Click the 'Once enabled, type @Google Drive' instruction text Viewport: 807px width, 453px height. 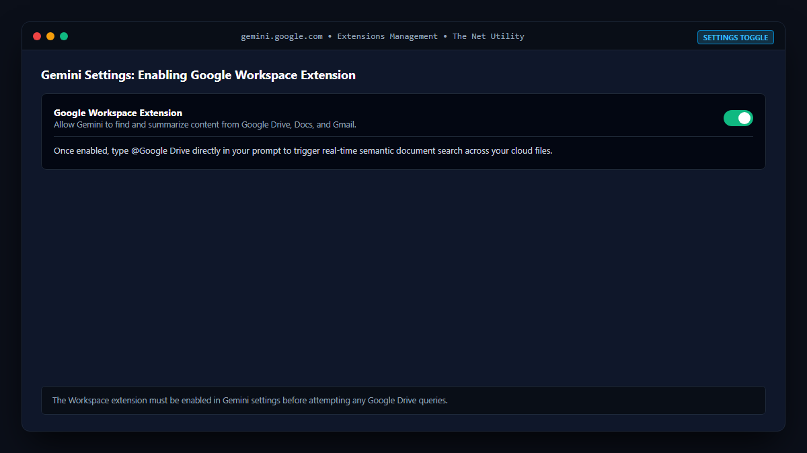[303, 150]
